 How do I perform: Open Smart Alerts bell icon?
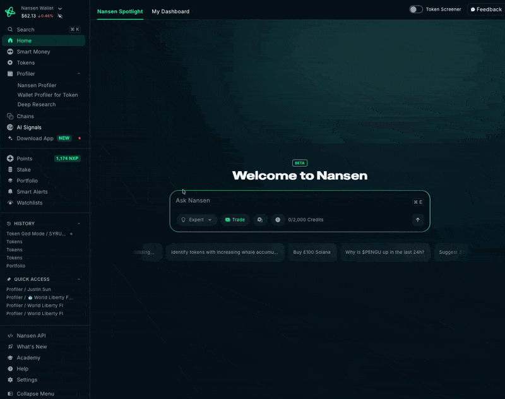[10, 192]
